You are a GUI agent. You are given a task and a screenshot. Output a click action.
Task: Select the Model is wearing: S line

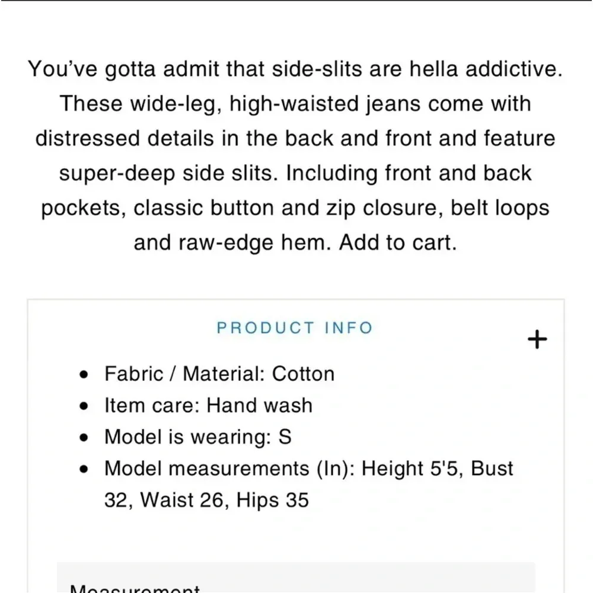tap(198, 437)
